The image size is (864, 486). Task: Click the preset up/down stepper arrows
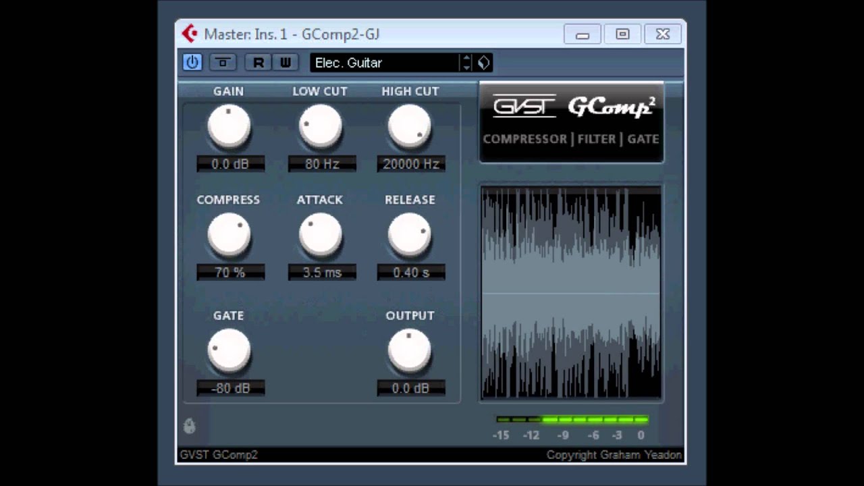pos(466,63)
